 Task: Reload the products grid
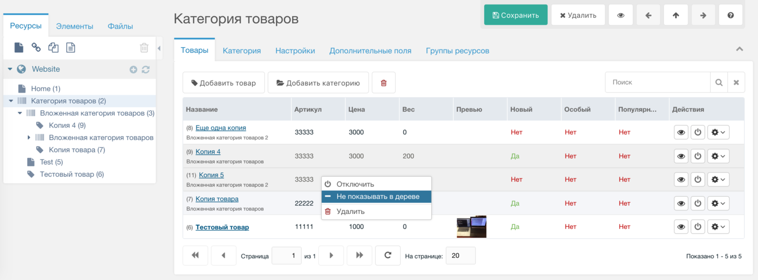point(388,256)
